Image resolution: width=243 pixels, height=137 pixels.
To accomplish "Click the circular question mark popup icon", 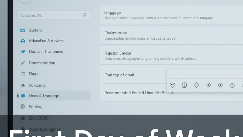I will [232, 85].
